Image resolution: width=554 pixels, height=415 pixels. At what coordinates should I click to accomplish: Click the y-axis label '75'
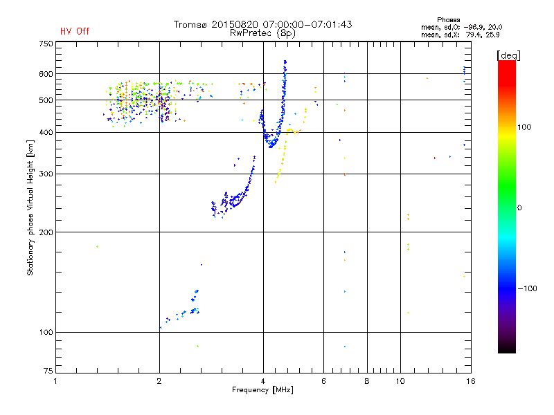tap(48, 371)
